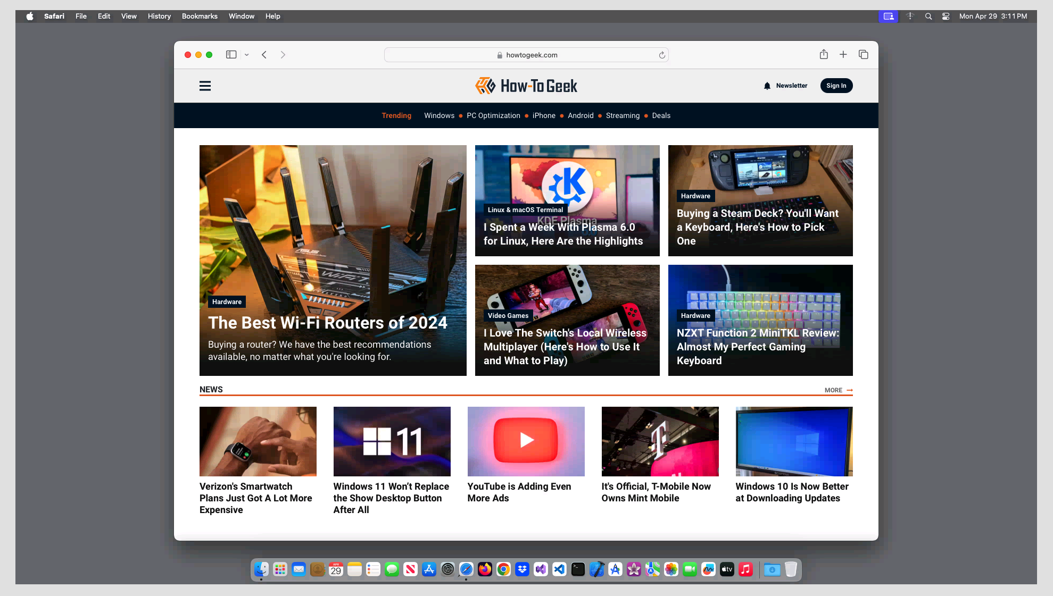This screenshot has width=1053, height=596.
Task: Show the tab overview icon
Action: [x=863, y=54]
